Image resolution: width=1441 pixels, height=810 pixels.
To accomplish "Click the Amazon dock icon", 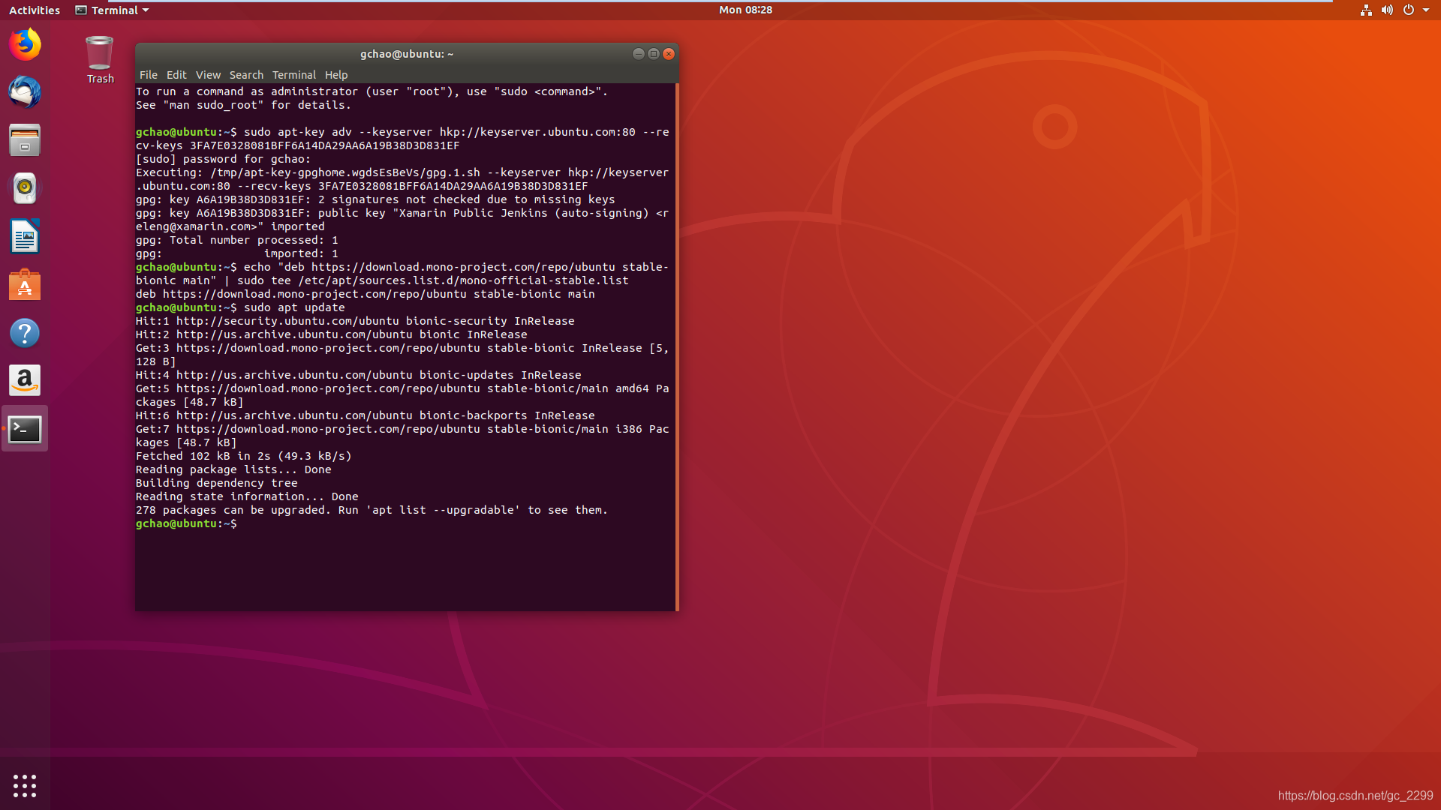I will pos(25,381).
